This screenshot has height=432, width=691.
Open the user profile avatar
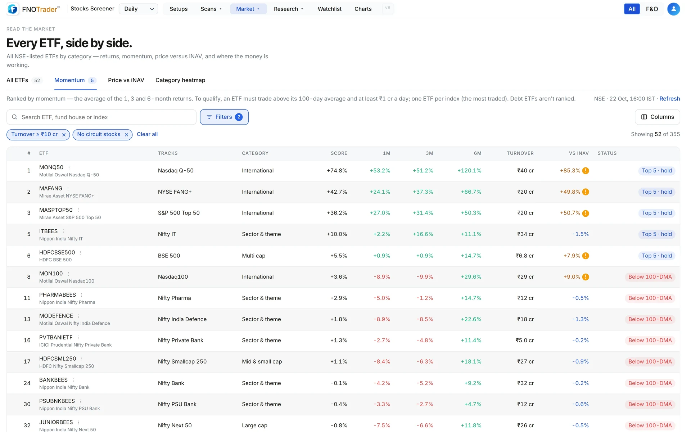coord(673,9)
